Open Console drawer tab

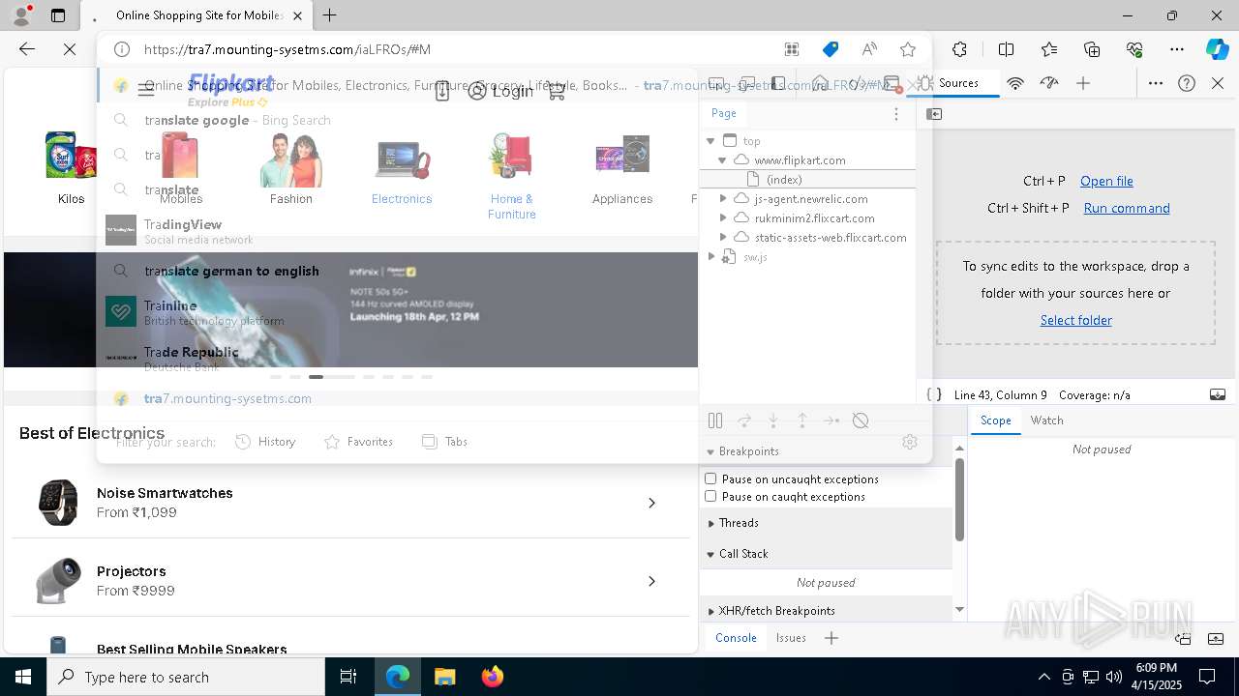pyautogui.click(x=736, y=638)
